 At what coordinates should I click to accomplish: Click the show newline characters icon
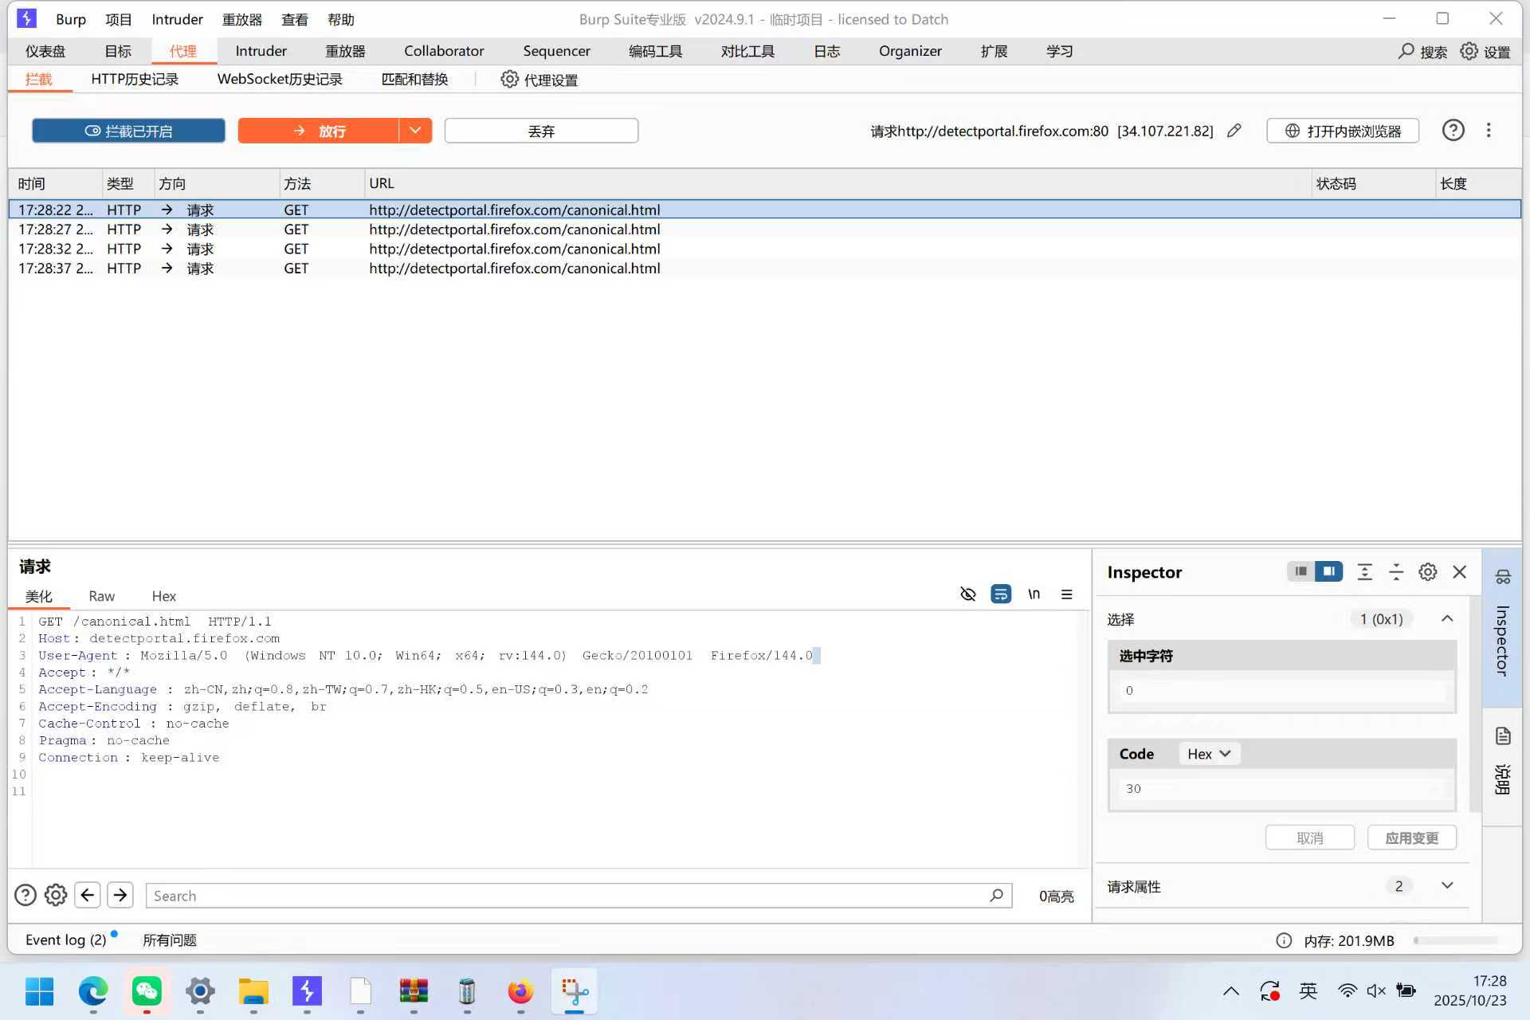1034,594
